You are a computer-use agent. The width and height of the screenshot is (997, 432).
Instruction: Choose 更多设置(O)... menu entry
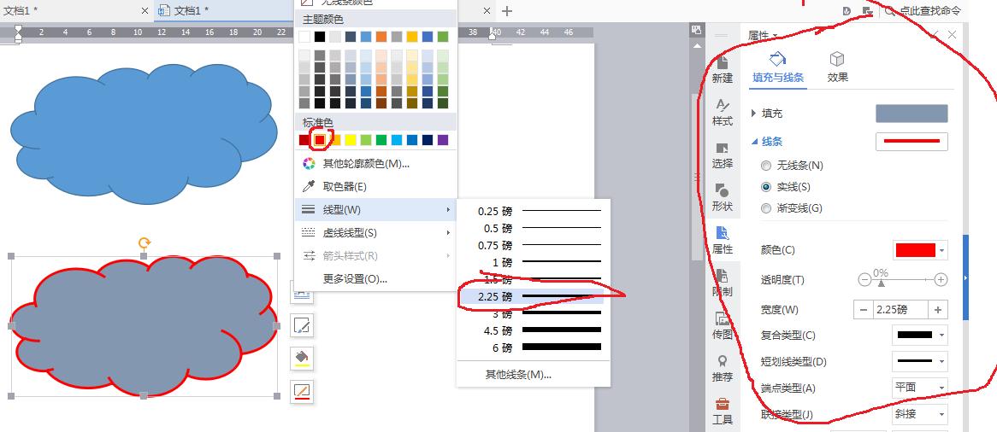click(375, 278)
